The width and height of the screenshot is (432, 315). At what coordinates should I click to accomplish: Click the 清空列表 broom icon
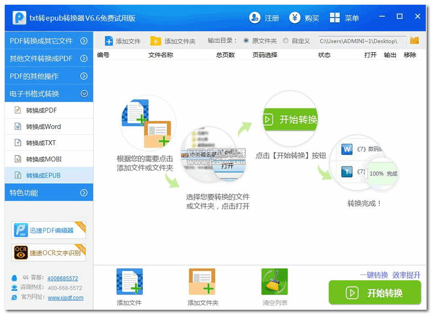click(x=274, y=282)
